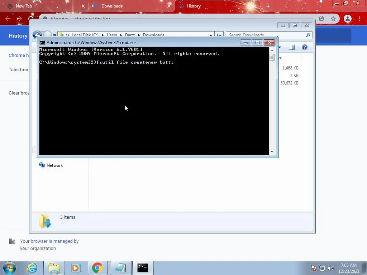Go forward in Chrome navigation

coord(19,19)
